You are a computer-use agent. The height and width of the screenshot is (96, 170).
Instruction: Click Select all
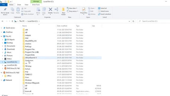(x=102, y=8)
